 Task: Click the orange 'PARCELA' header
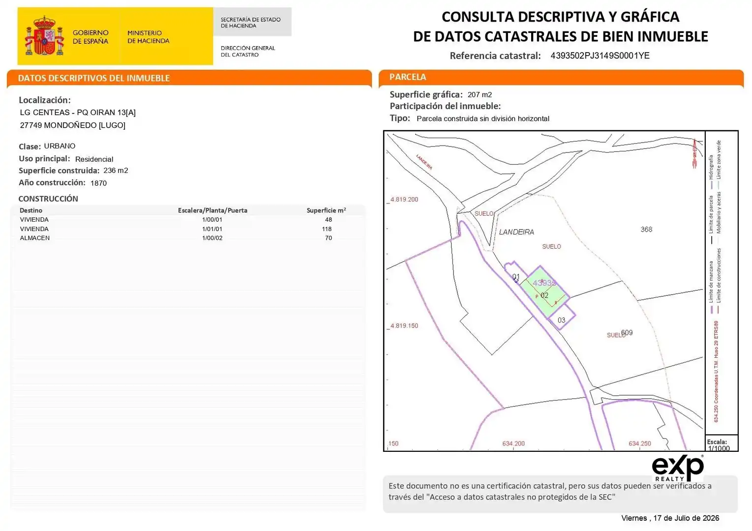tap(408, 77)
